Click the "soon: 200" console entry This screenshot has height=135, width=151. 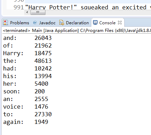tap(24, 91)
